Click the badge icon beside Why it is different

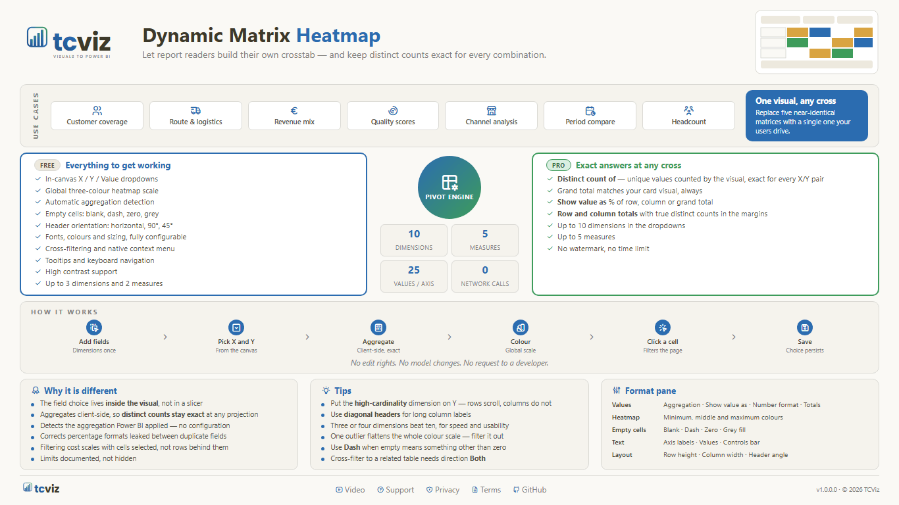coord(36,391)
